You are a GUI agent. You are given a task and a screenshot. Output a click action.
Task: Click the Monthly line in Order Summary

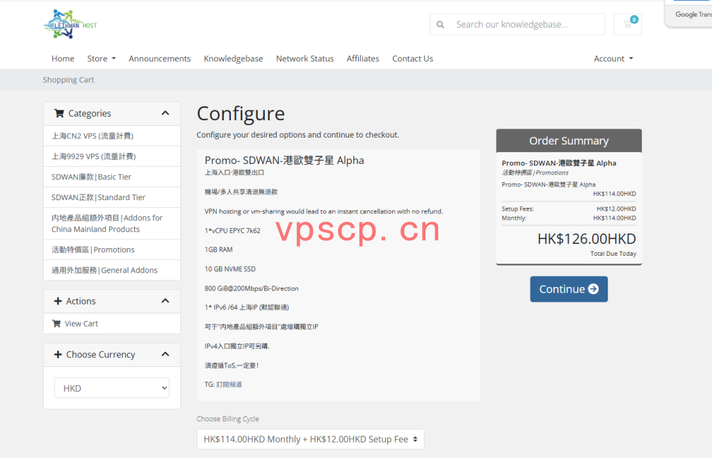(x=569, y=218)
